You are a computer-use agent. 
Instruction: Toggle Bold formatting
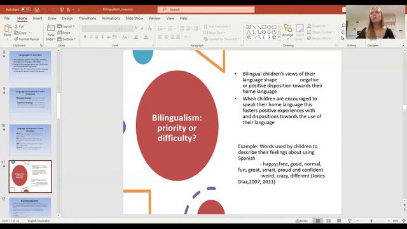(85, 37)
